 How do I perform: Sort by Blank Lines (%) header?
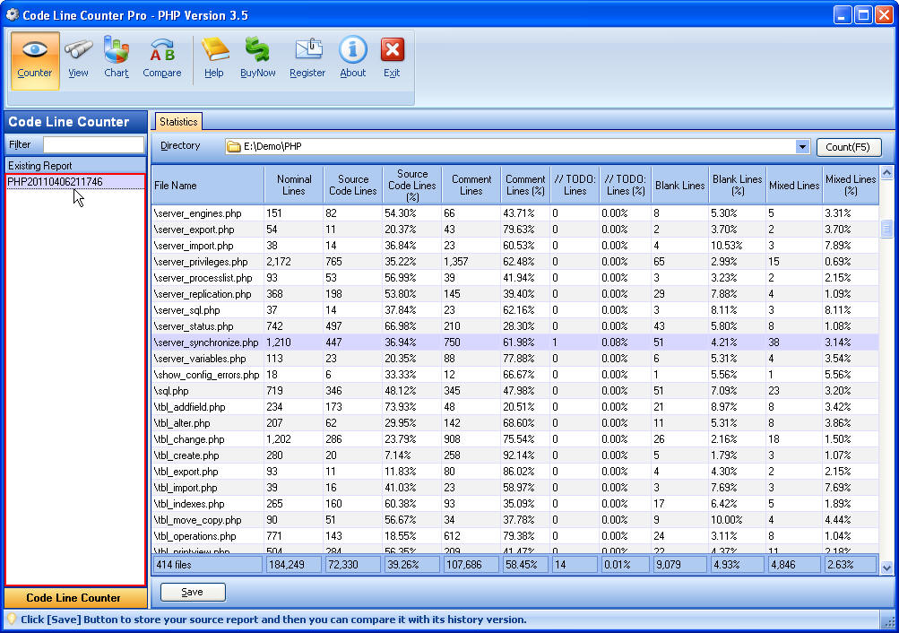tap(738, 186)
